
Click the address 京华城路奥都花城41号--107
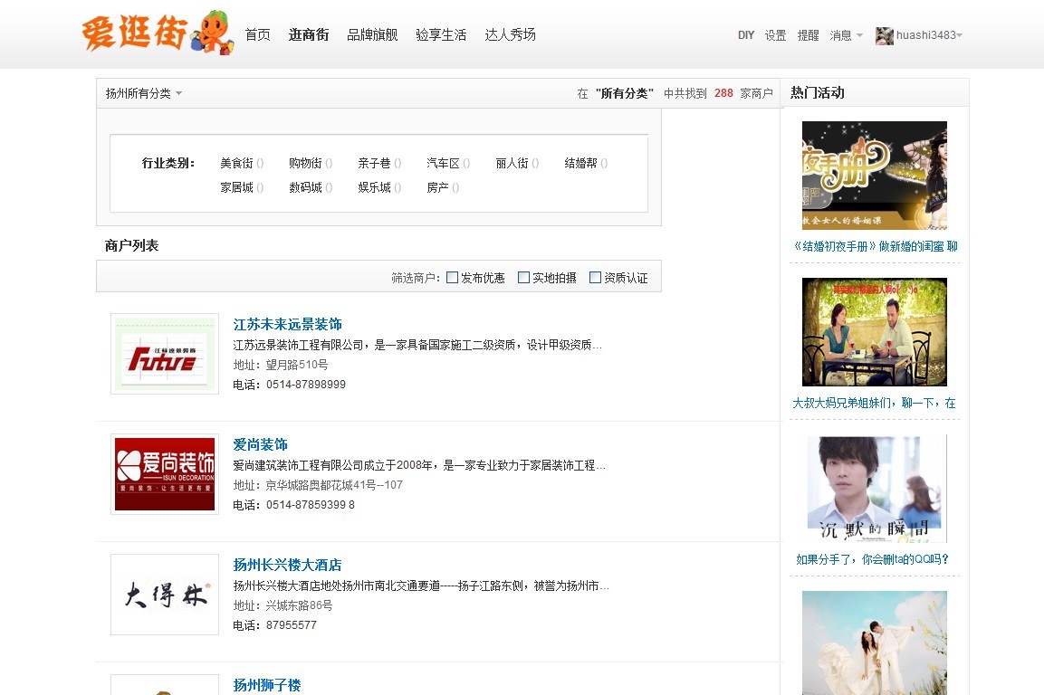pyautogui.click(x=334, y=485)
